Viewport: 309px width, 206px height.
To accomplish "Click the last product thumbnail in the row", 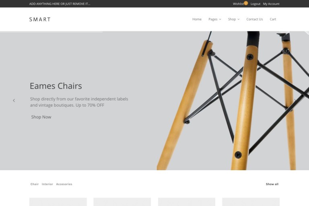I will (251, 202).
